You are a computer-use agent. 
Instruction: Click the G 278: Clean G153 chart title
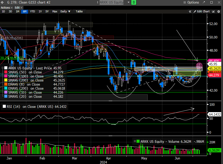tap(29, 3)
